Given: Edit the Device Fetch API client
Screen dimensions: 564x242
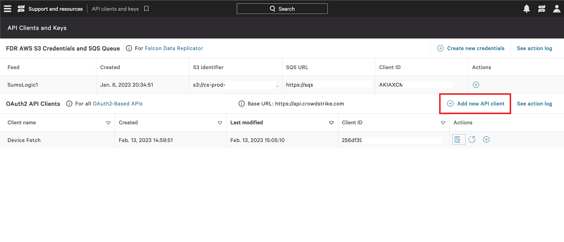Looking at the screenshot, I should (458, 140).
